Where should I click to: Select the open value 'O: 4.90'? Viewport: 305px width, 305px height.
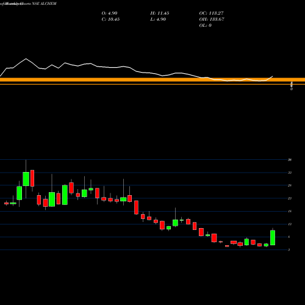coord(109,13)
